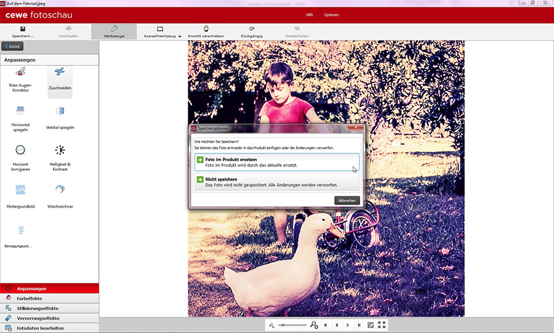554x333 pixels.
Task: Toggle fullscreen view icon
Action: click(x=382, y=325)
